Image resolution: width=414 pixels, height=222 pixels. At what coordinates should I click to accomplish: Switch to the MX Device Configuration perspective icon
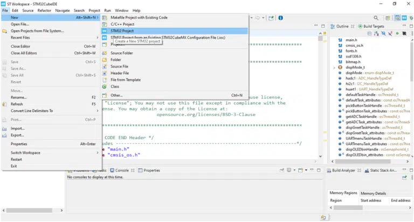[404, 18]
